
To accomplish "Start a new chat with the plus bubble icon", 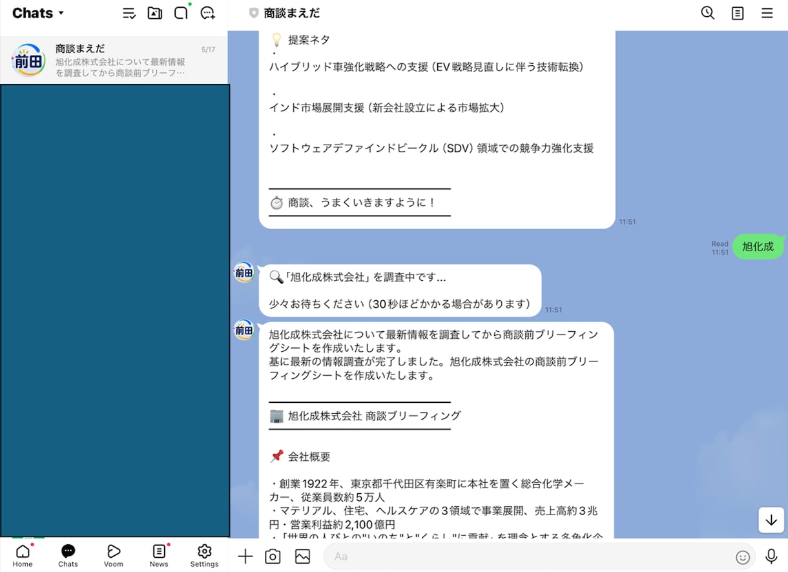I will (208, 13).
